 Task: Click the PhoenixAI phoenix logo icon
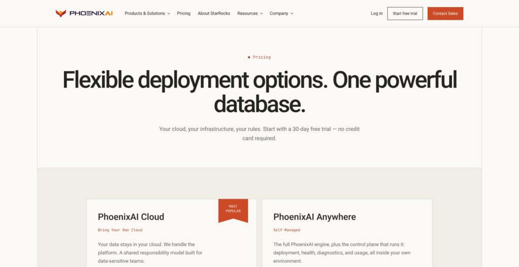coord(61,13)
